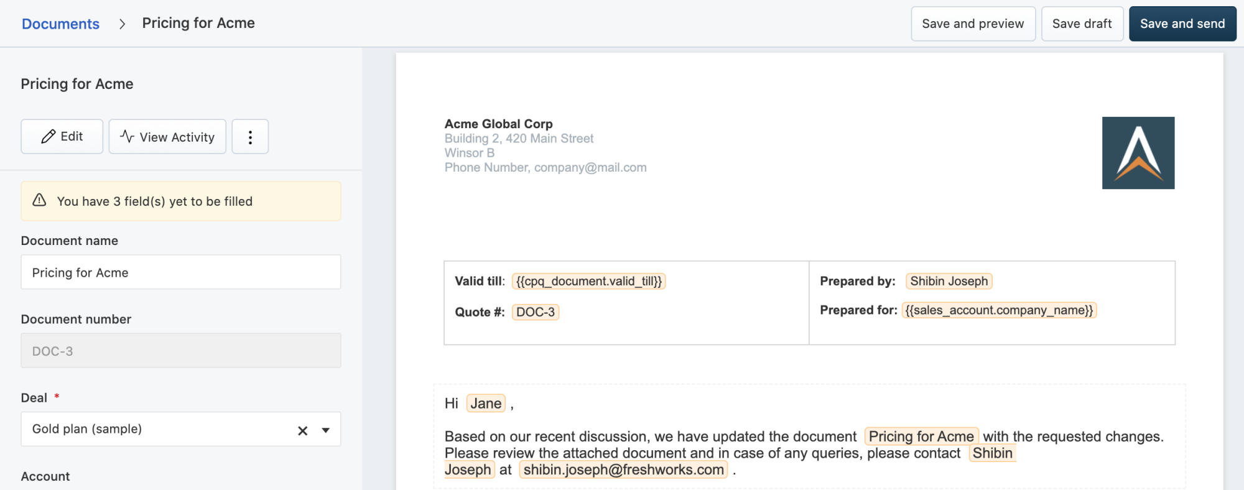Viewport: 1244px width, 490px height.
Task: Click the disabled Document number field
Action: click(x=180, y=351)
